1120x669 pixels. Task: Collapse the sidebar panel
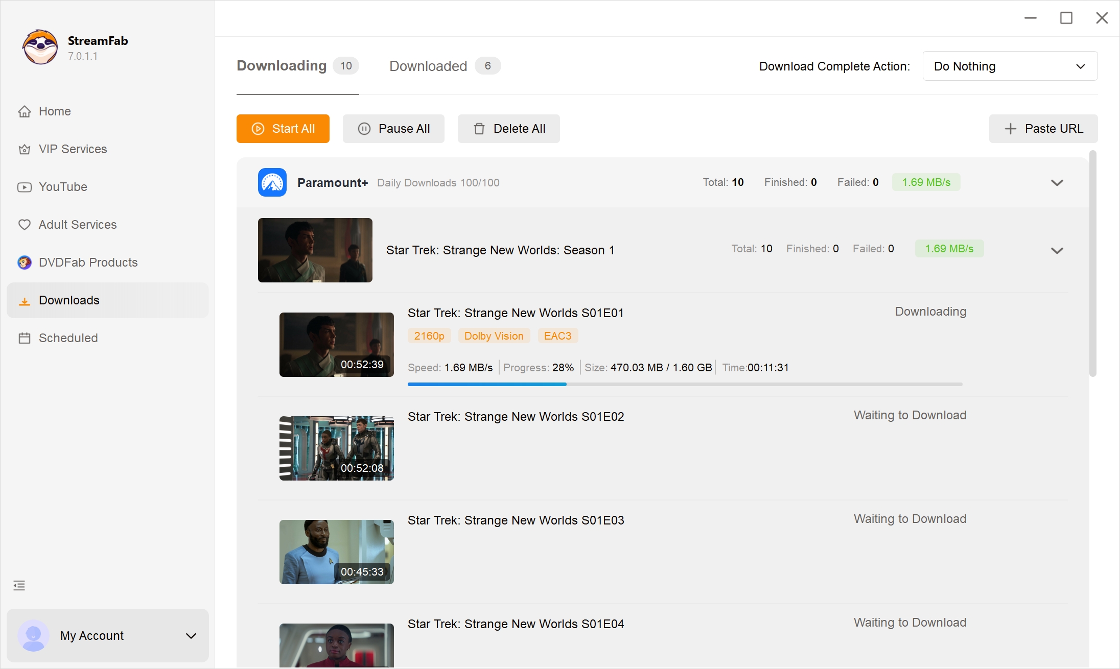pos(19,585)
